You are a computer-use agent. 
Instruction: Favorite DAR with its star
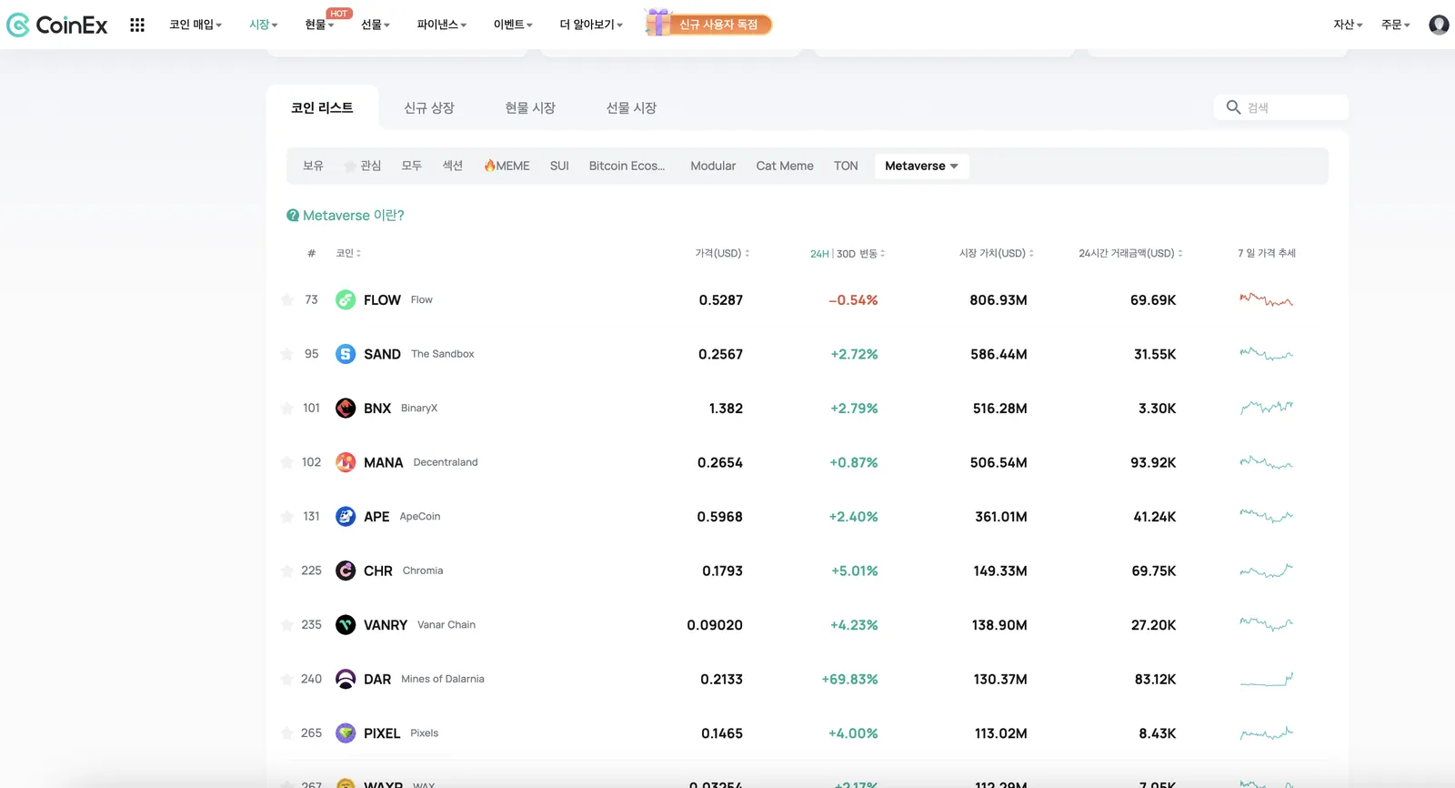(x=287, y=679)
